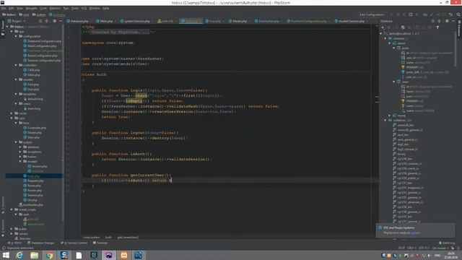Switch to the Database.php editor tab
462x260 pixels.
(77, 21)
